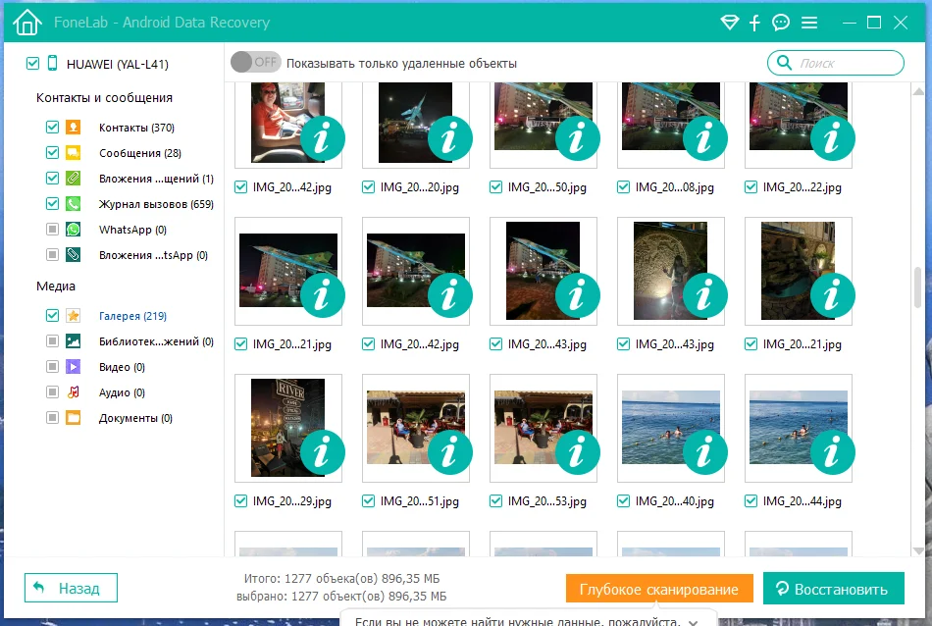Open the Галерея (219) category
Image resolution: width=932 pixels, height=626 pixels.
tap(132, 316)
